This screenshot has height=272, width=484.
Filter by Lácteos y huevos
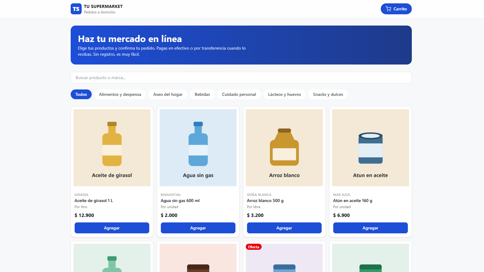click(x=284, y=94)
